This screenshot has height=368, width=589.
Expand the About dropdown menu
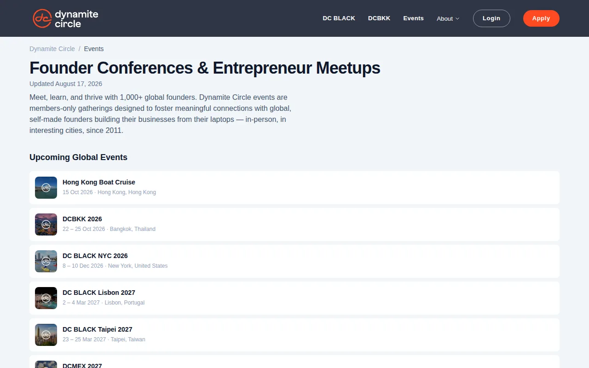tap(448, 18)
